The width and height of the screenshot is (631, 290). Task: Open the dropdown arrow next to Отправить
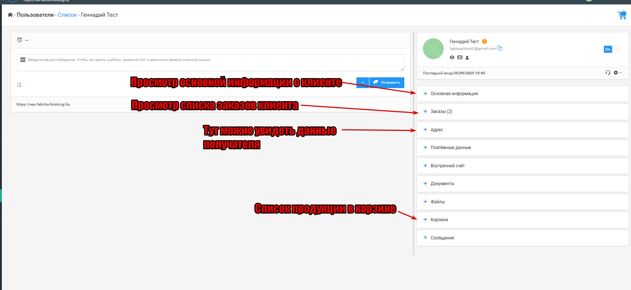pos(363,83)
